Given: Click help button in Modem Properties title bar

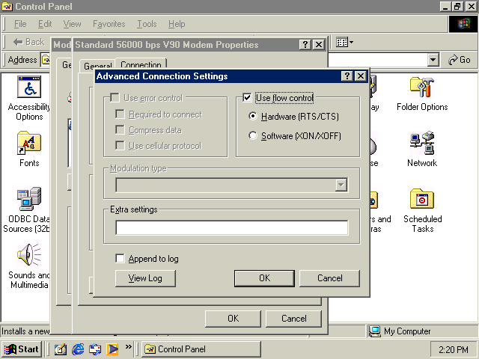Looking at the screenshot, I should 305,45.
